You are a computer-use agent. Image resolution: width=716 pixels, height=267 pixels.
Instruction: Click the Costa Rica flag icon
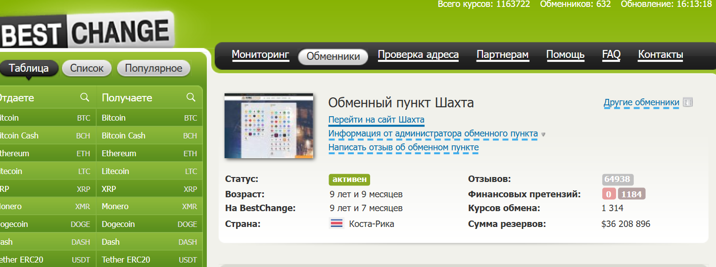tap(336, 224)
